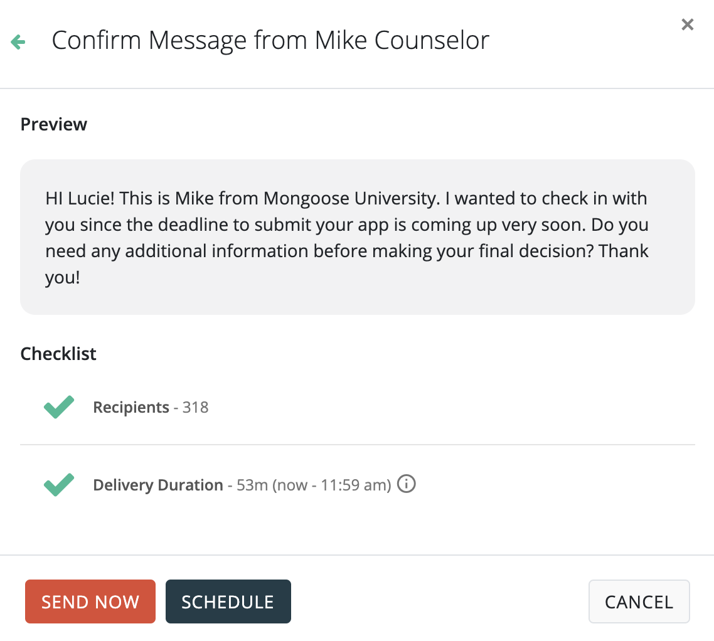Click the recipient count 318
This screenshot has height=641, width=714.
pyautogui.click(x=196, y=408)
